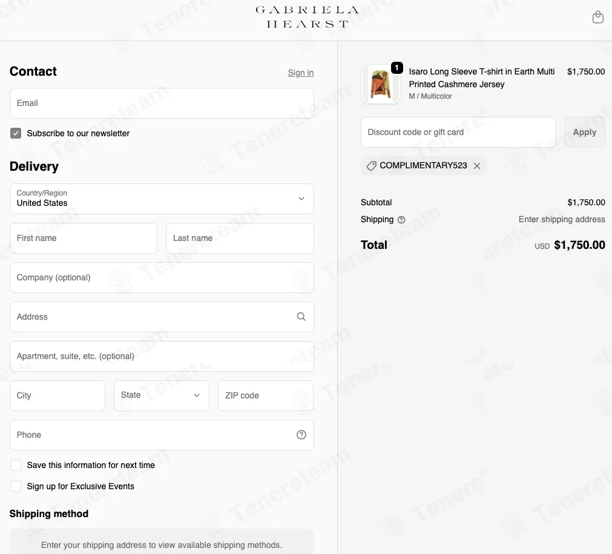Click the item quantity badge

tap(396, 68)
